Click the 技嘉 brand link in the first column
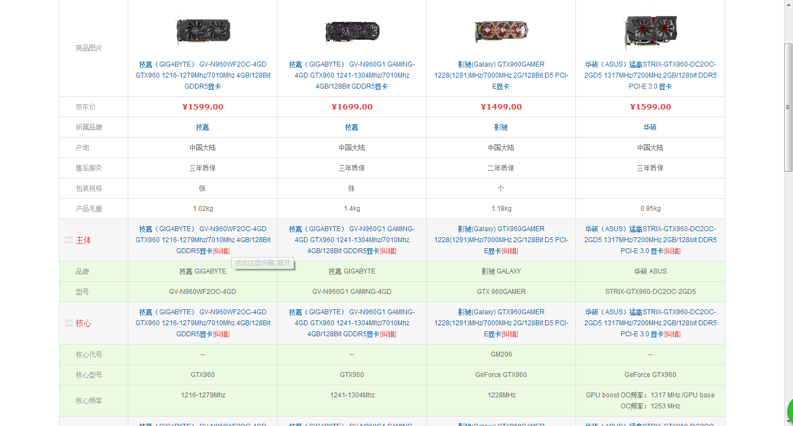793x426 pixels. click(x=203, y=127)
